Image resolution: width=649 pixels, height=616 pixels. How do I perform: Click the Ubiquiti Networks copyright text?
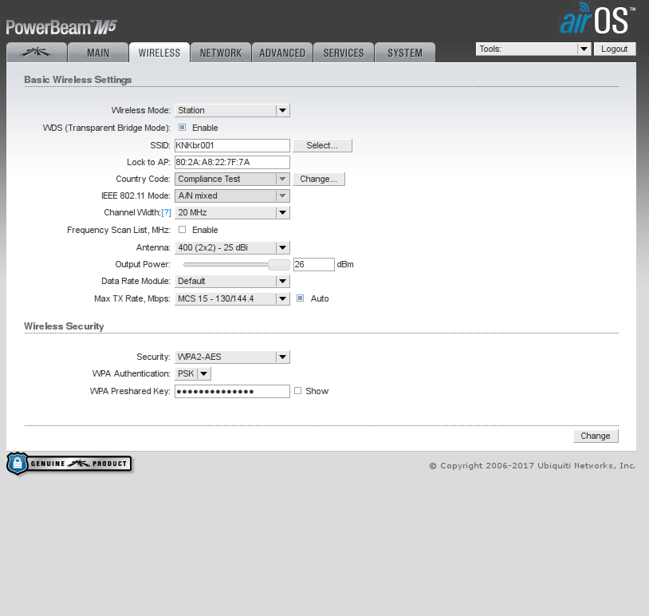pos(533,466)
